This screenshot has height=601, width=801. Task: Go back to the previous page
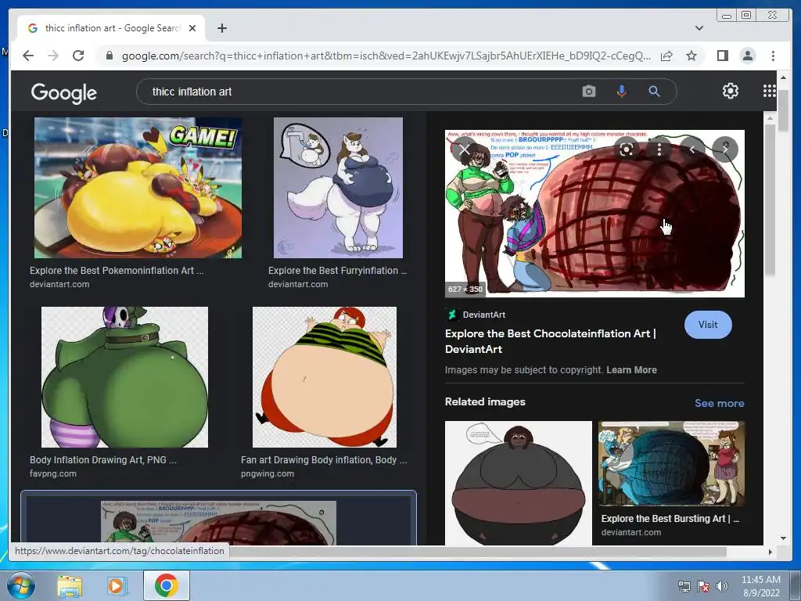click(x=28, y=56)
